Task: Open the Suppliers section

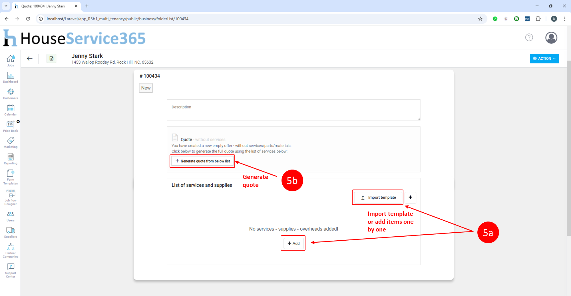Action: pos(11,232)
